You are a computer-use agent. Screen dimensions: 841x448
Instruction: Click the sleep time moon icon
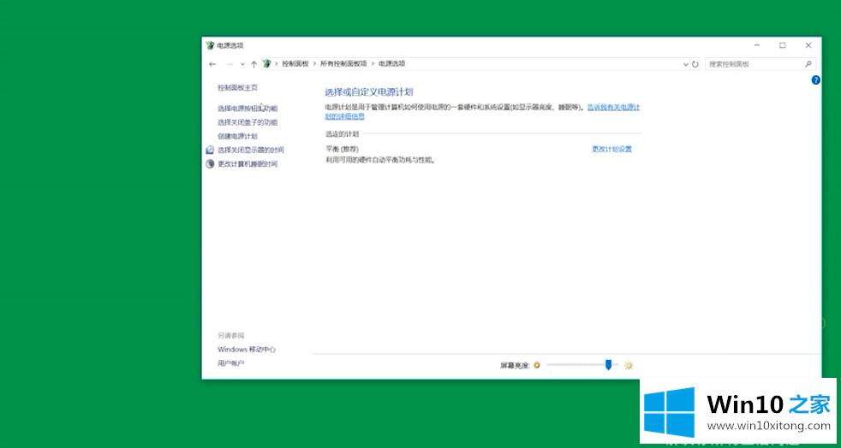(x=210, y=164)
